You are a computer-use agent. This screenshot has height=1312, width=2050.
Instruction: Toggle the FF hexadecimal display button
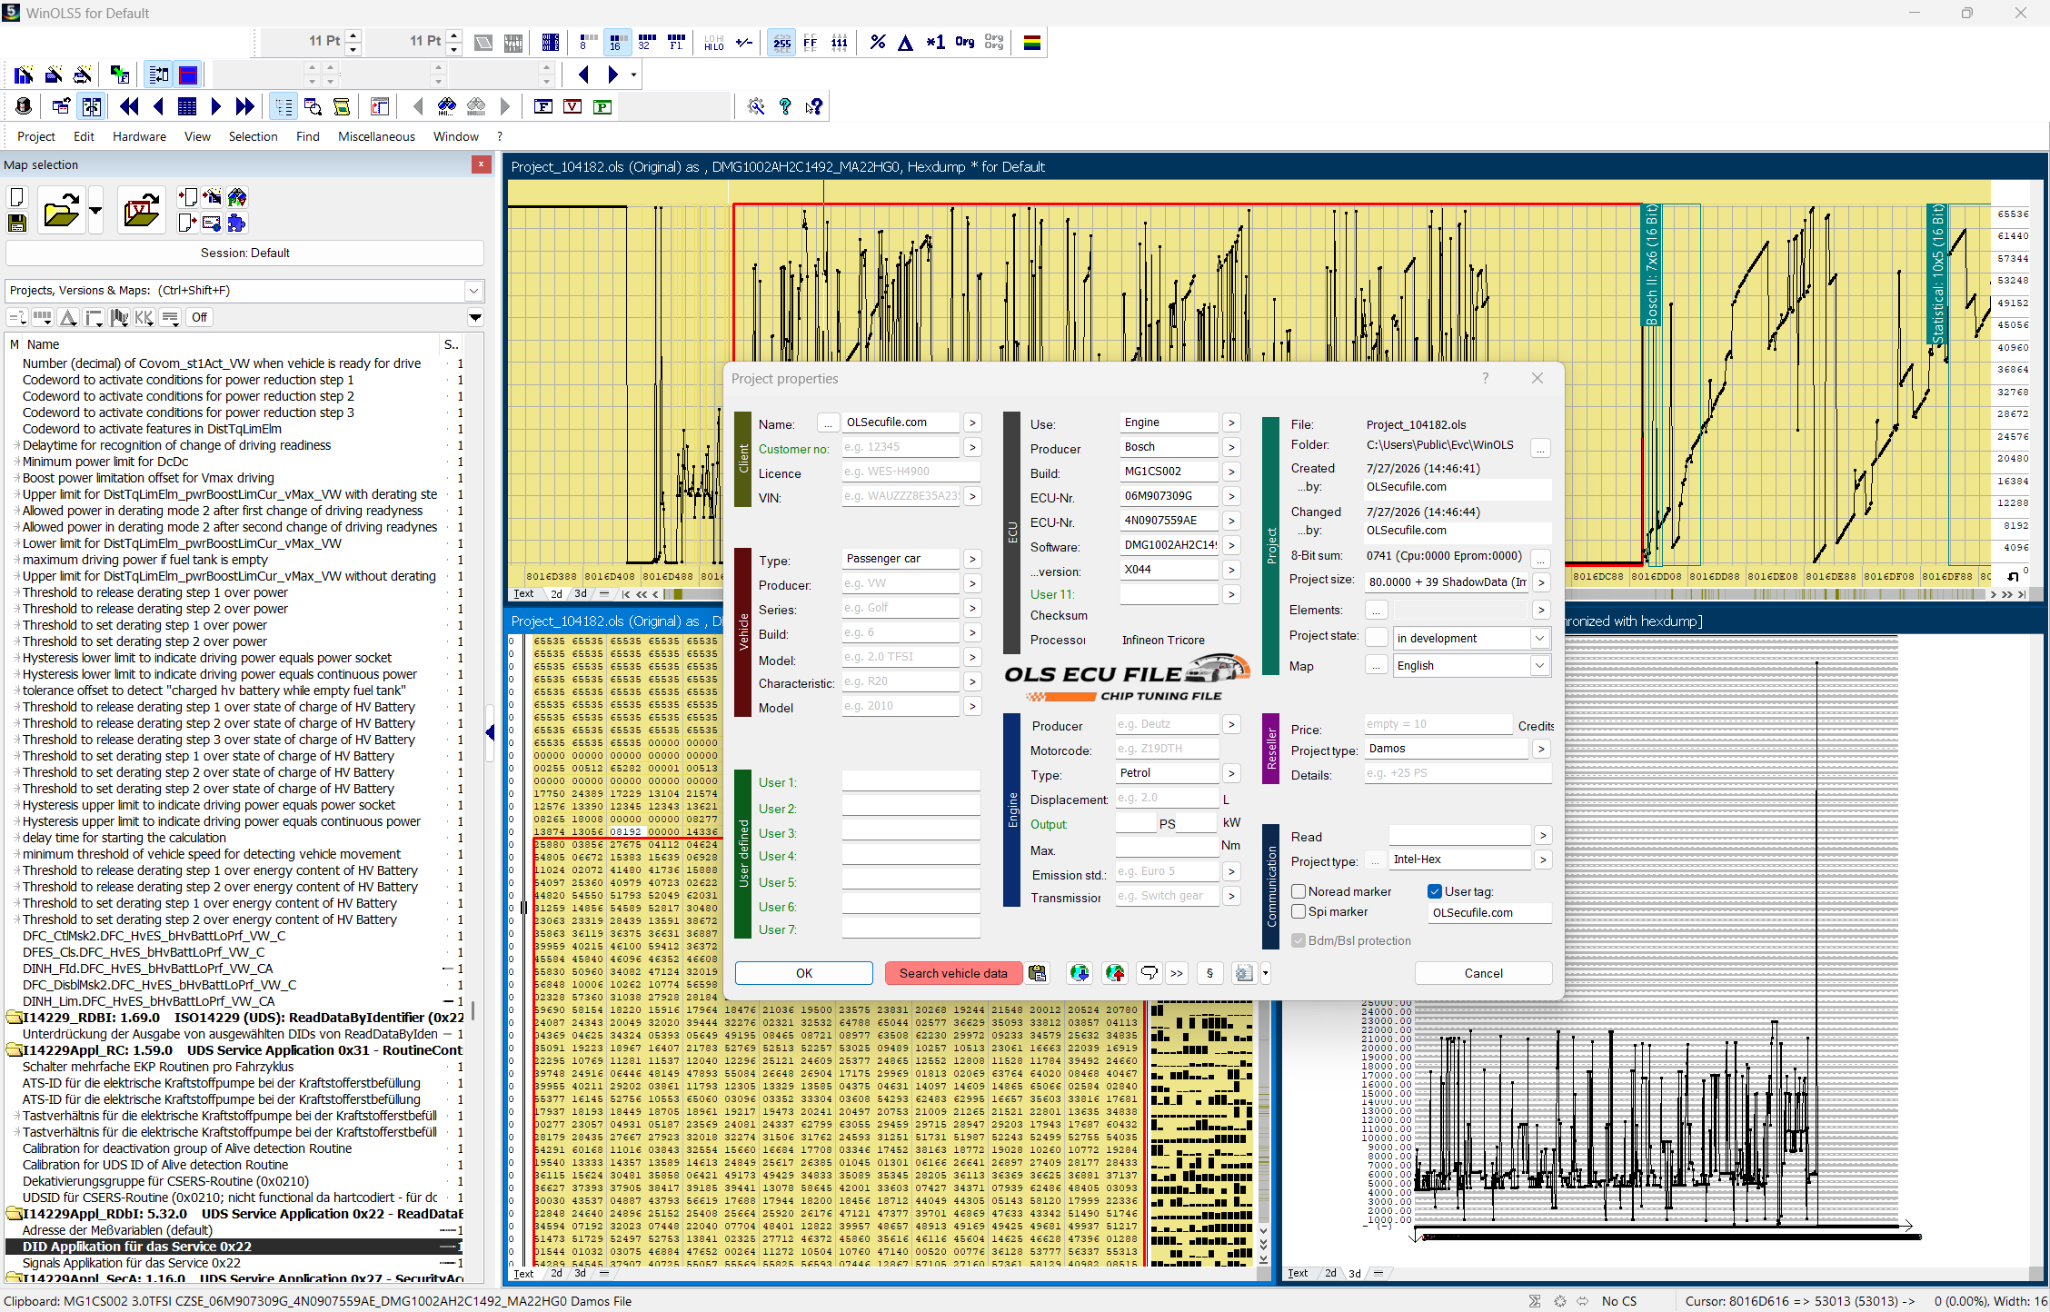[811, 42]
